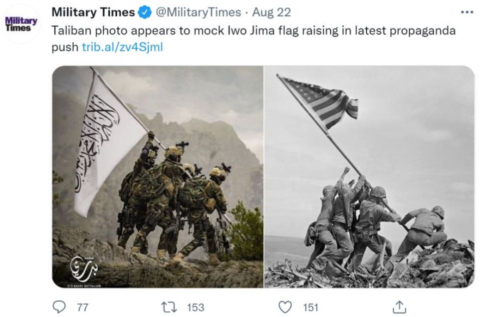The width and height of the screenshot is (489, 317).
Task: Open the @MilitaryTimes handle
Action: point(198,12)
